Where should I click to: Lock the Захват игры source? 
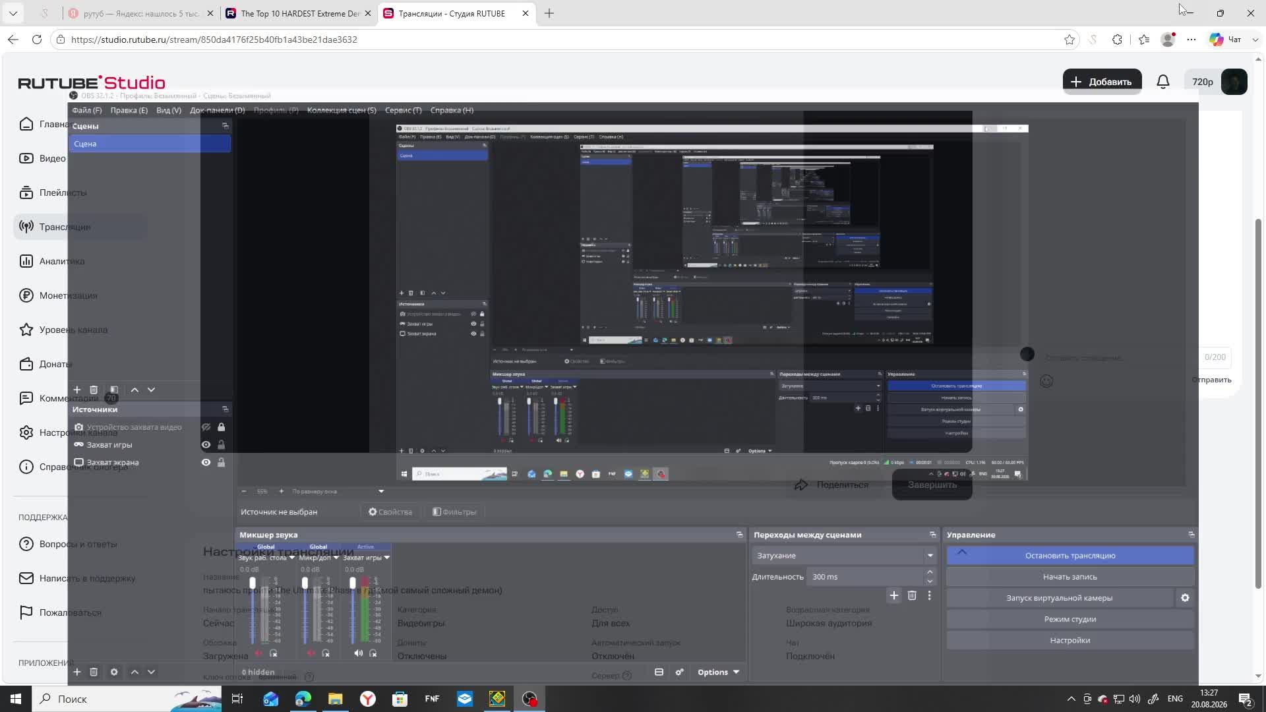[222, 445]
